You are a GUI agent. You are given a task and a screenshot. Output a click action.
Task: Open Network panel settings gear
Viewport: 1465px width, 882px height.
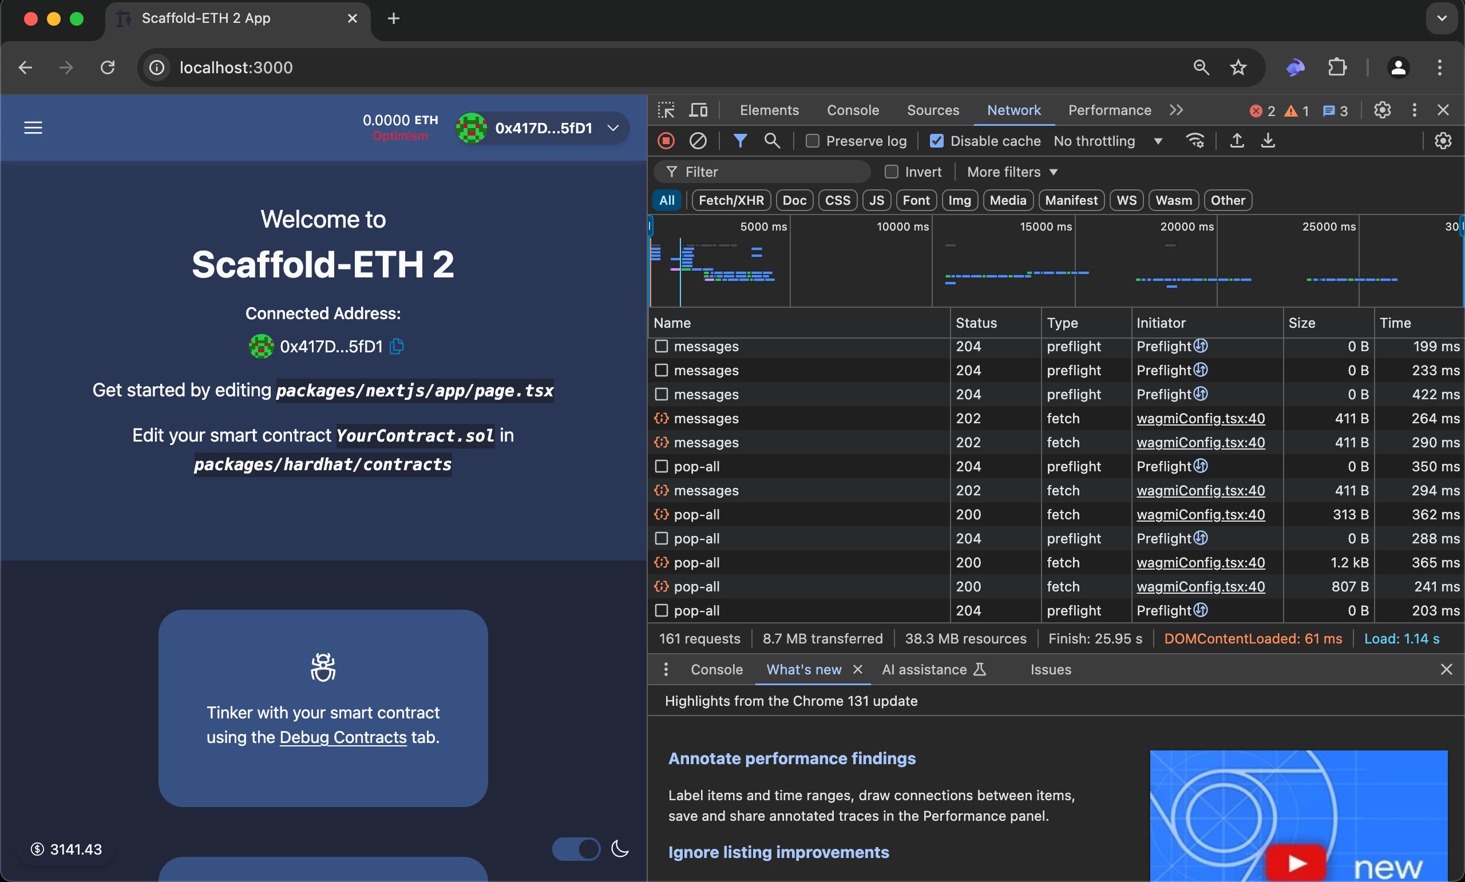(x=1443, y=141)
